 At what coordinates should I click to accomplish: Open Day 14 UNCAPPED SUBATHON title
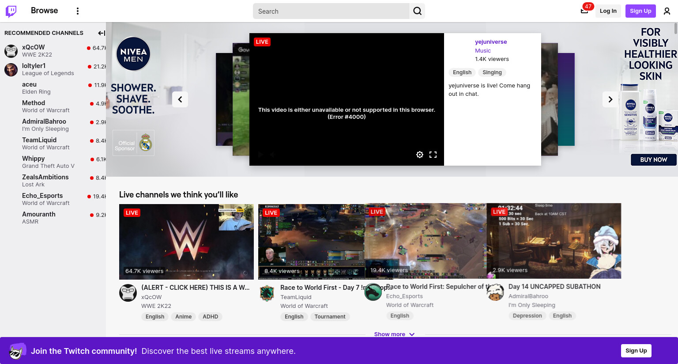(554, 287)
